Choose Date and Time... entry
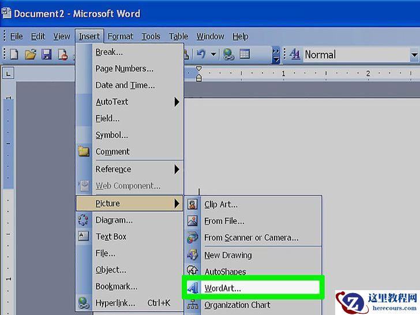The width and height of the screenshot is (420, 315). coord(130,85)
